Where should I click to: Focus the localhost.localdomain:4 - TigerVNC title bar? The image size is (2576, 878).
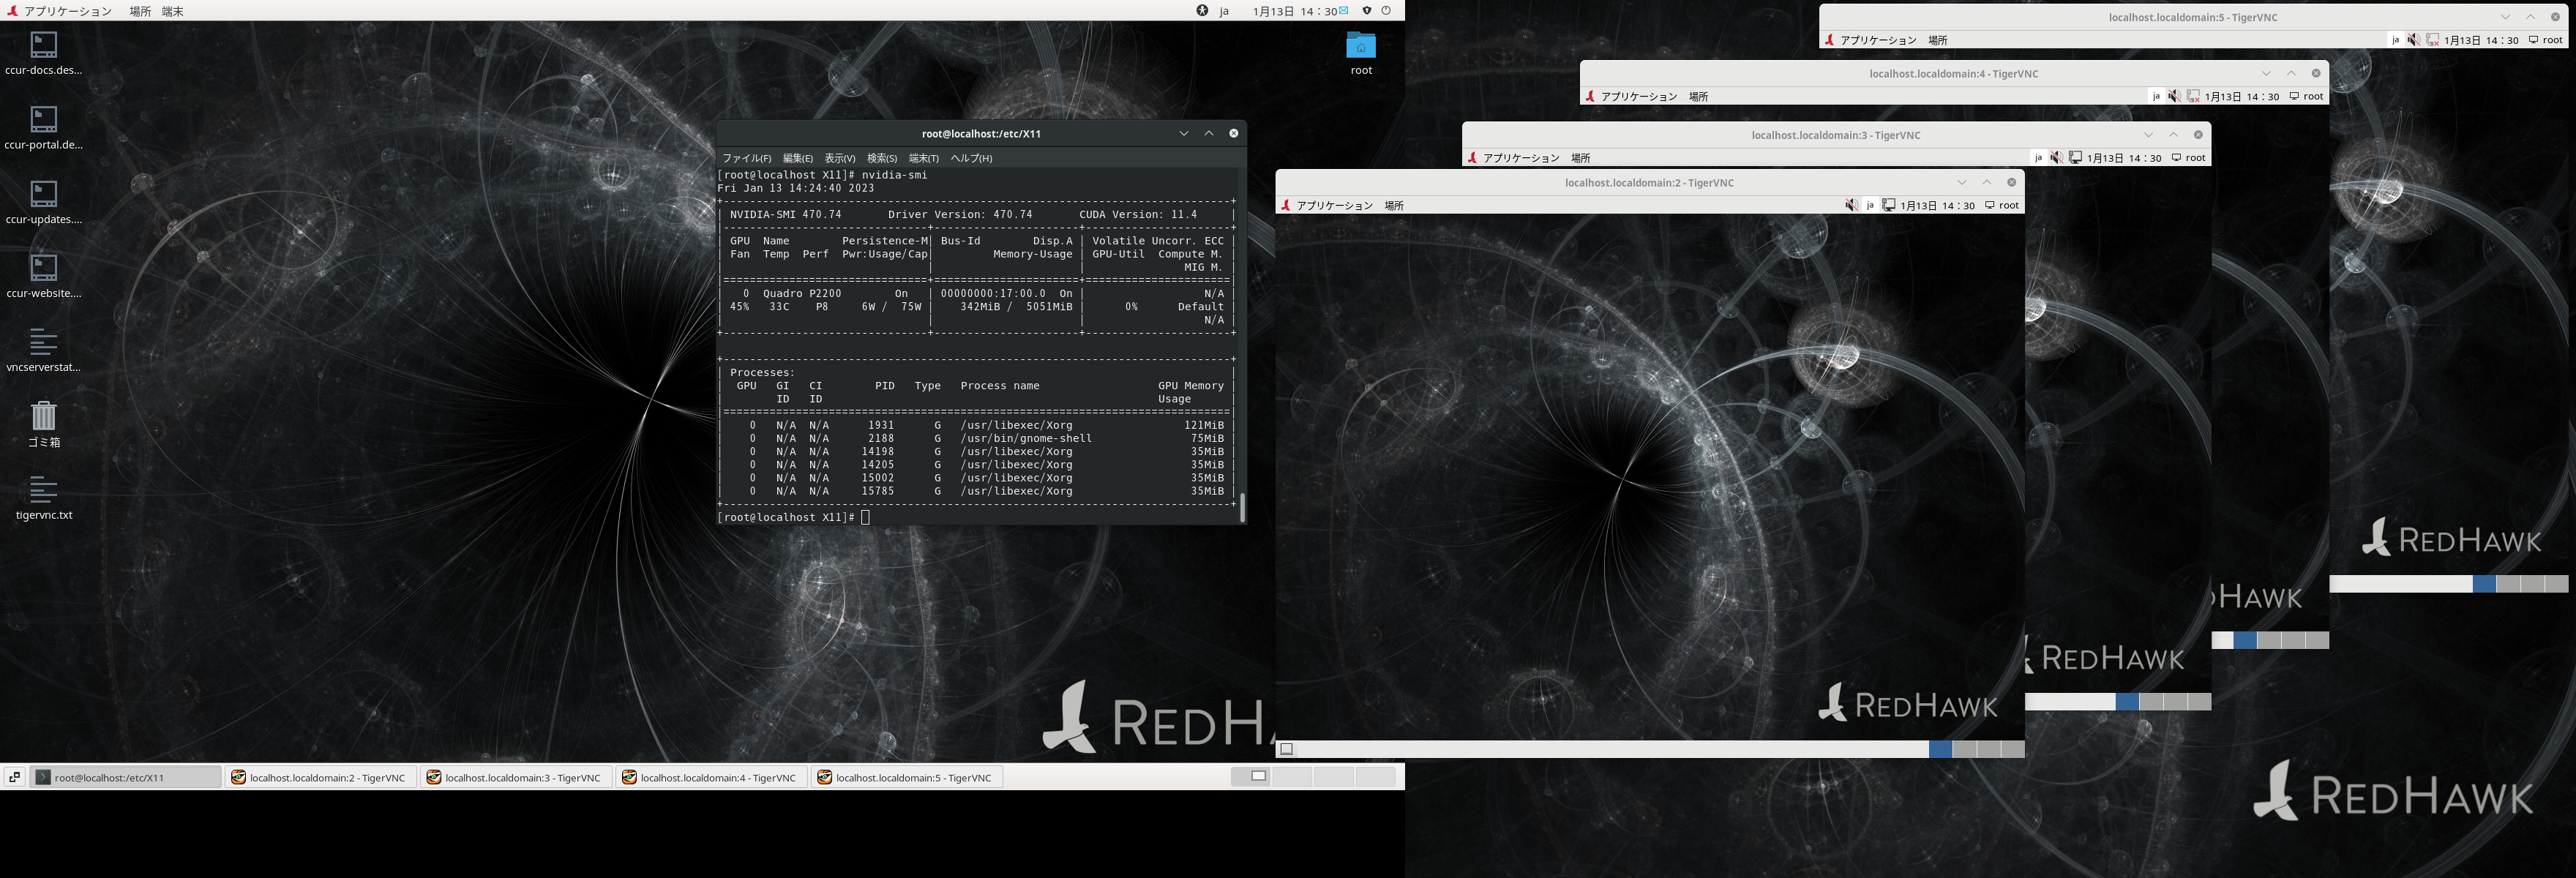tap(1954, 73)
